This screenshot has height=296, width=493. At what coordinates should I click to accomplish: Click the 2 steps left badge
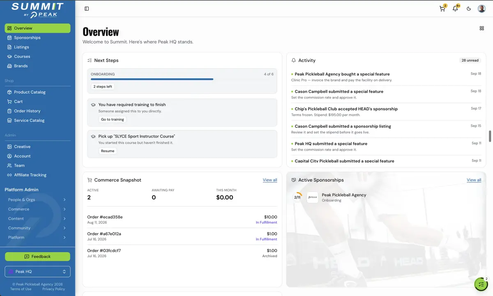[103, 87]
